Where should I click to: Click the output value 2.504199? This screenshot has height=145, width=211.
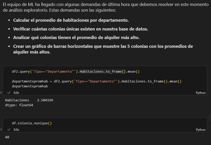(x=45, y=100)
